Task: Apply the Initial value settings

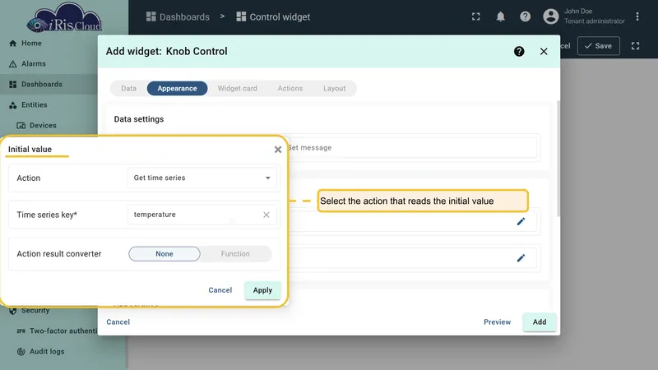Action: point(262,290)
